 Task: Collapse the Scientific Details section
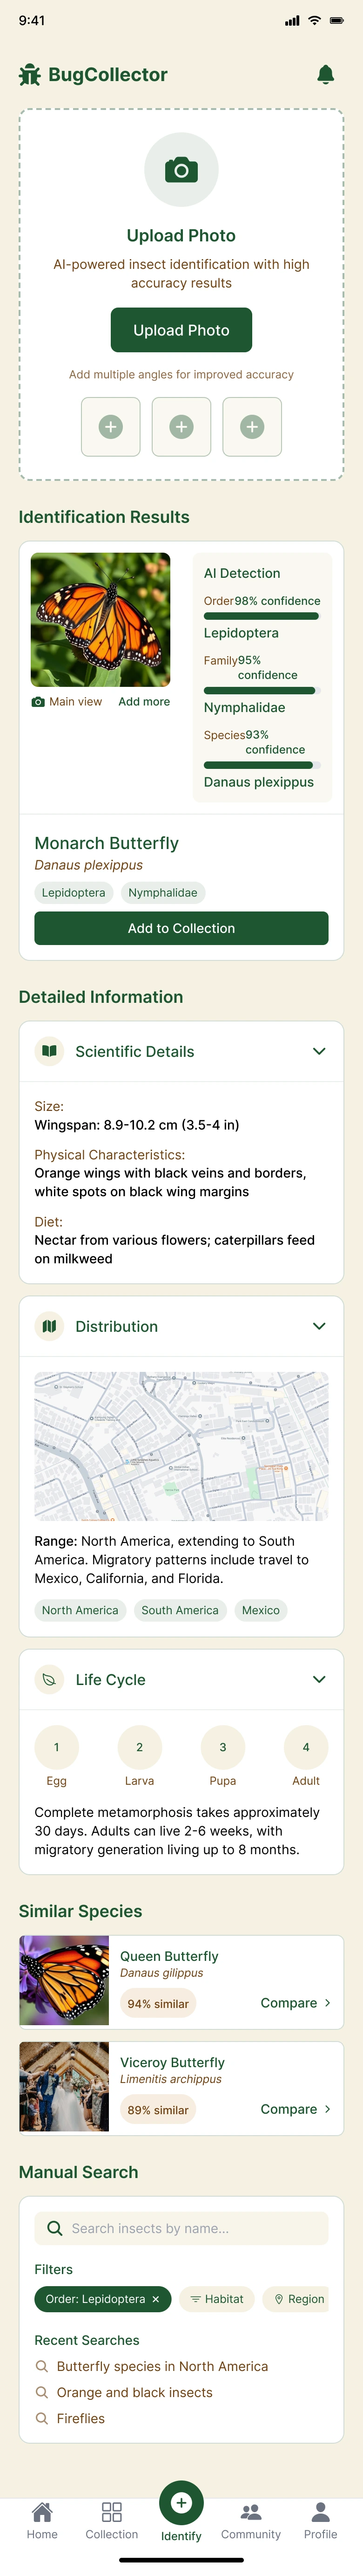tap(319, 1051)
